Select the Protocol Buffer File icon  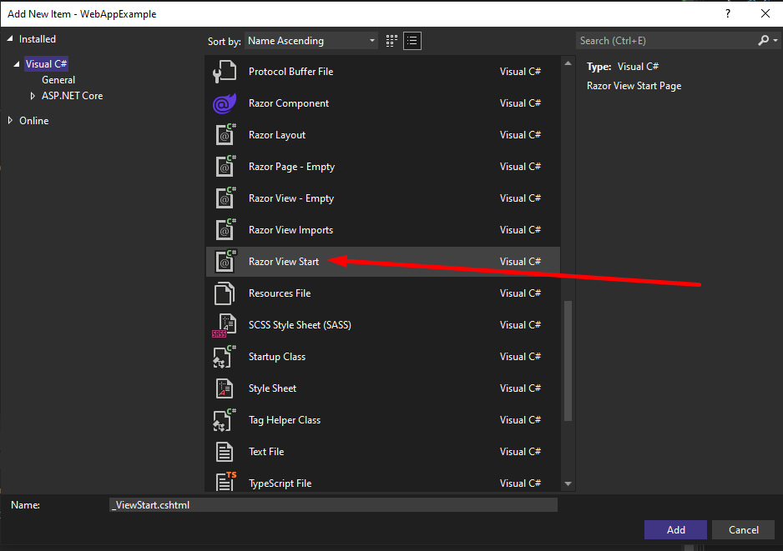(225, 72)
